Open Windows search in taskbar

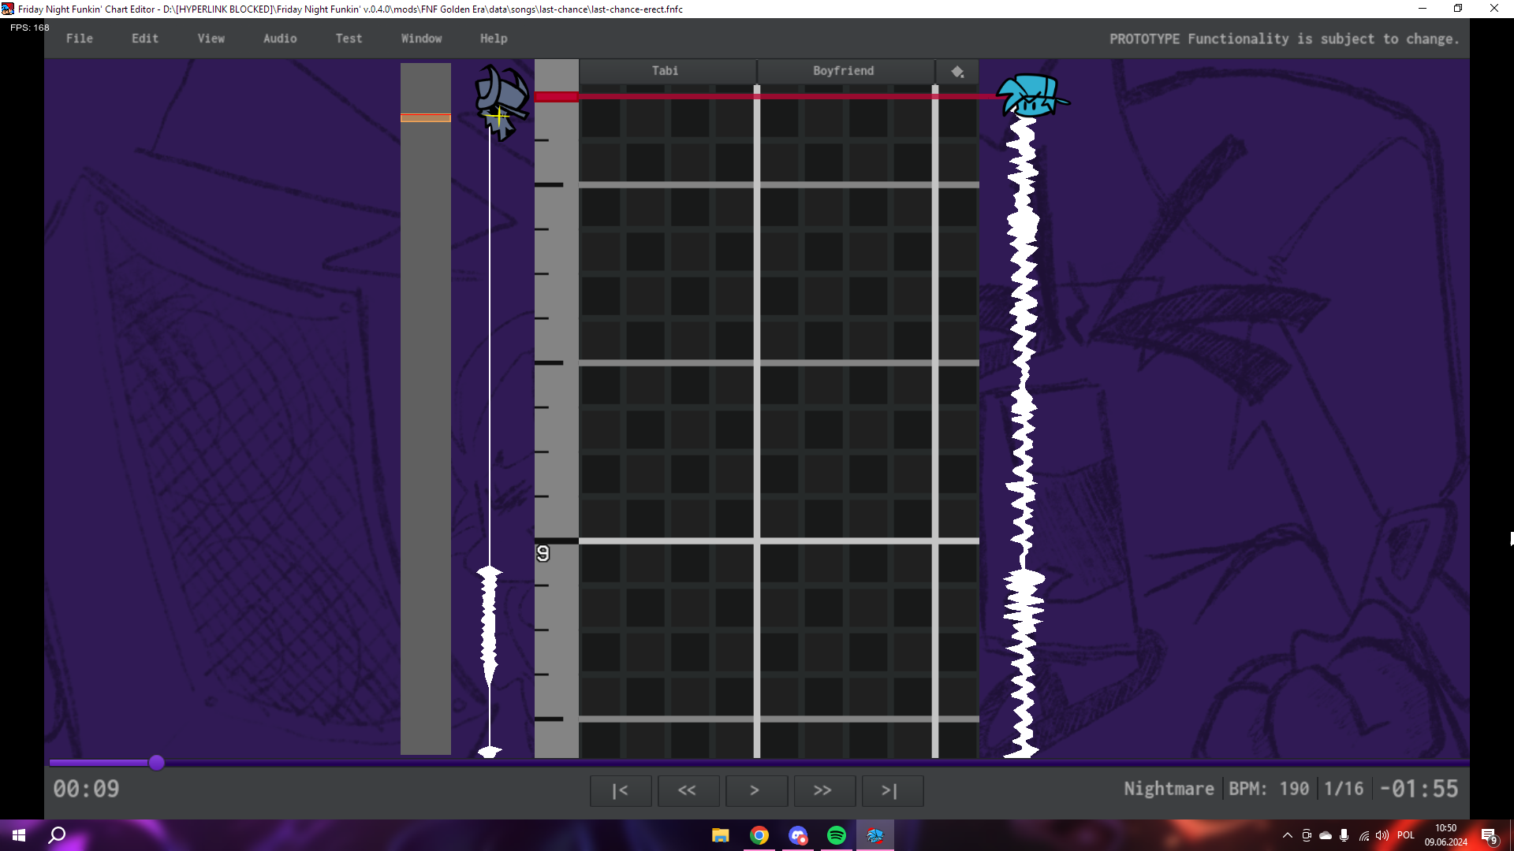tap(57, 835)
